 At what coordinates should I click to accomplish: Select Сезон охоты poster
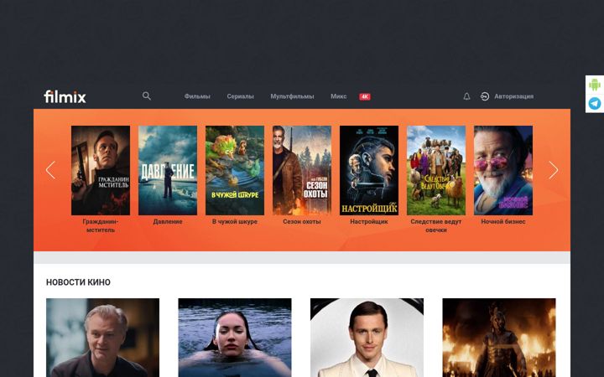pos(302,170)
